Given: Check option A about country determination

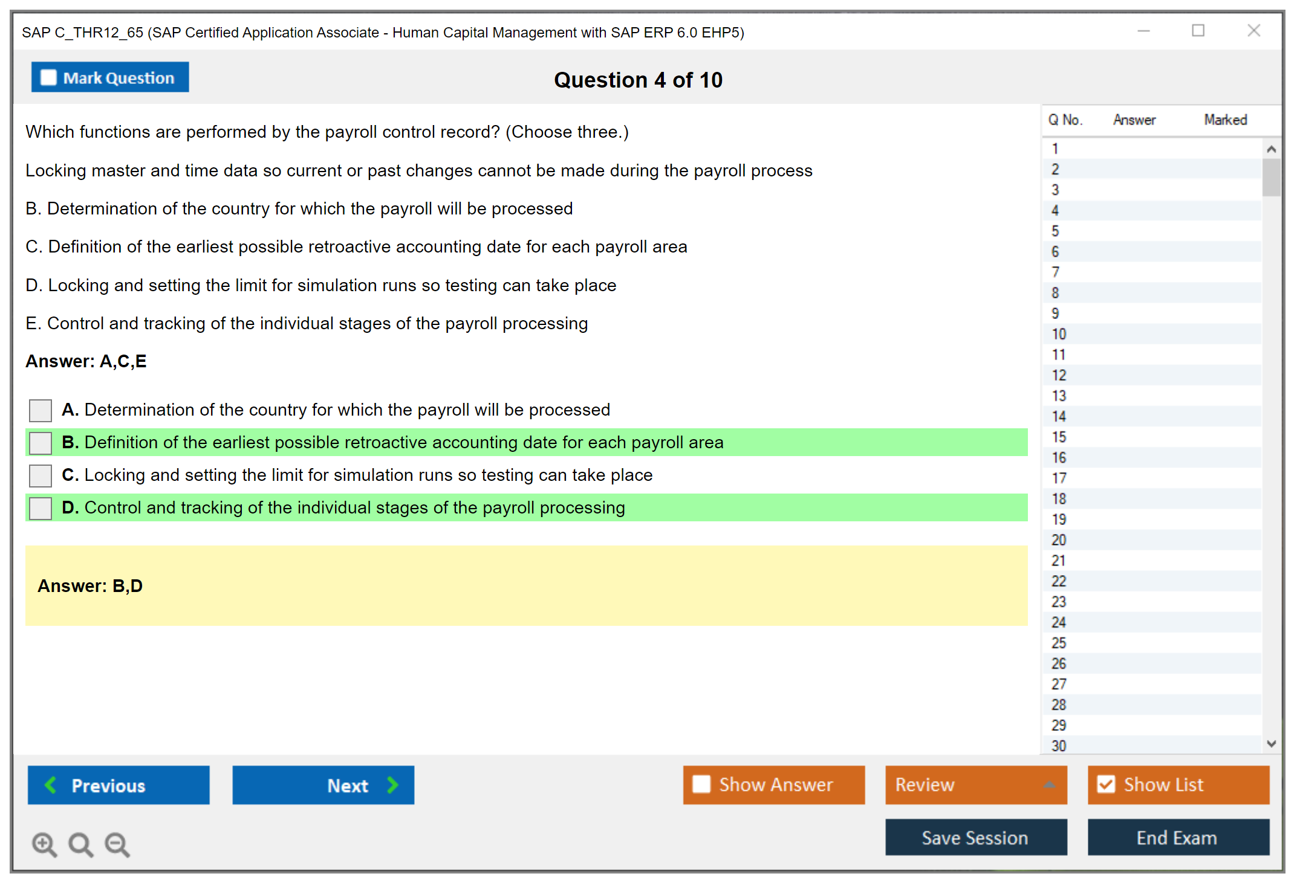Looking at the screenshot, I should (41, 410).
